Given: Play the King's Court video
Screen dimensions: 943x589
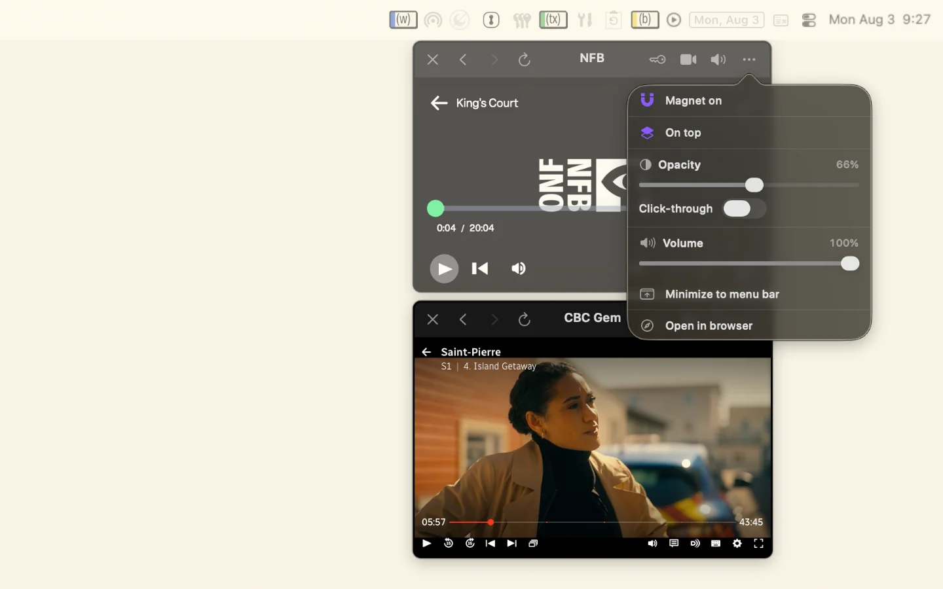Looking at the screenshot, I should 444,268.
